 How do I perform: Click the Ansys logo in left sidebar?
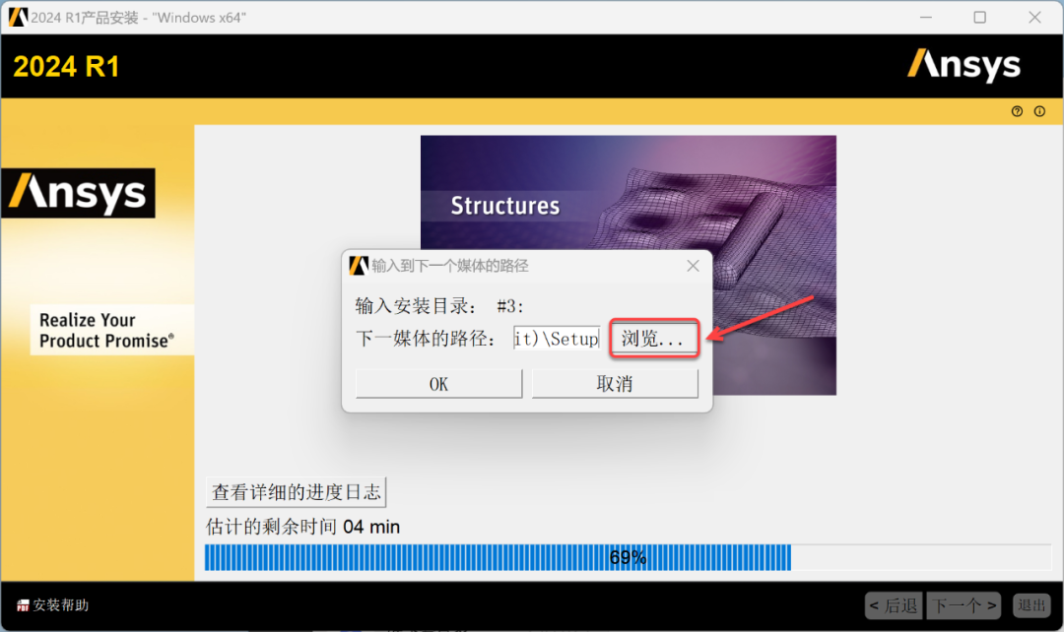(78, 193)
